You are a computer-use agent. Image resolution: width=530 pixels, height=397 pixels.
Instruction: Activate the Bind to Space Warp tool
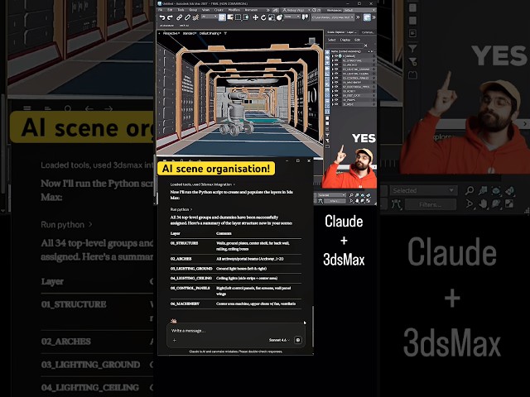point(195,17)
